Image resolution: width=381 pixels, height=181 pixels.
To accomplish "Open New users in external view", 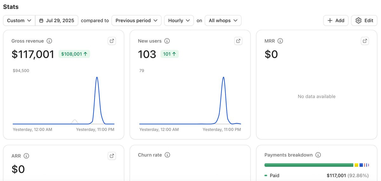I will click(238, 41).
